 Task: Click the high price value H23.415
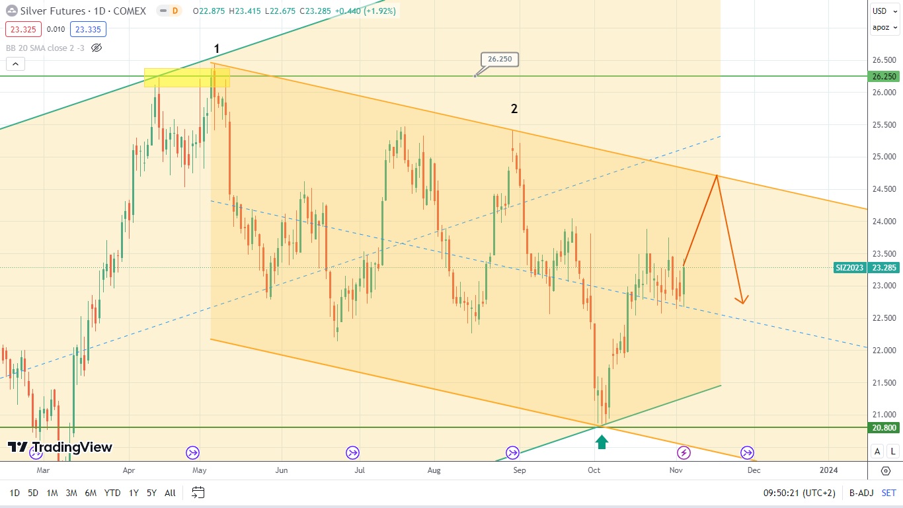click(x=246, y=11)
